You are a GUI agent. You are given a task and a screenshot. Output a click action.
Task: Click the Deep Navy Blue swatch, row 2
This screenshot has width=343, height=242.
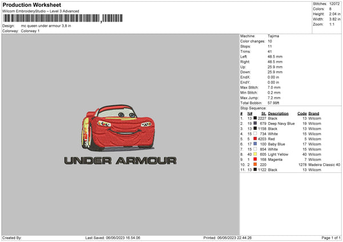(255, 123)
